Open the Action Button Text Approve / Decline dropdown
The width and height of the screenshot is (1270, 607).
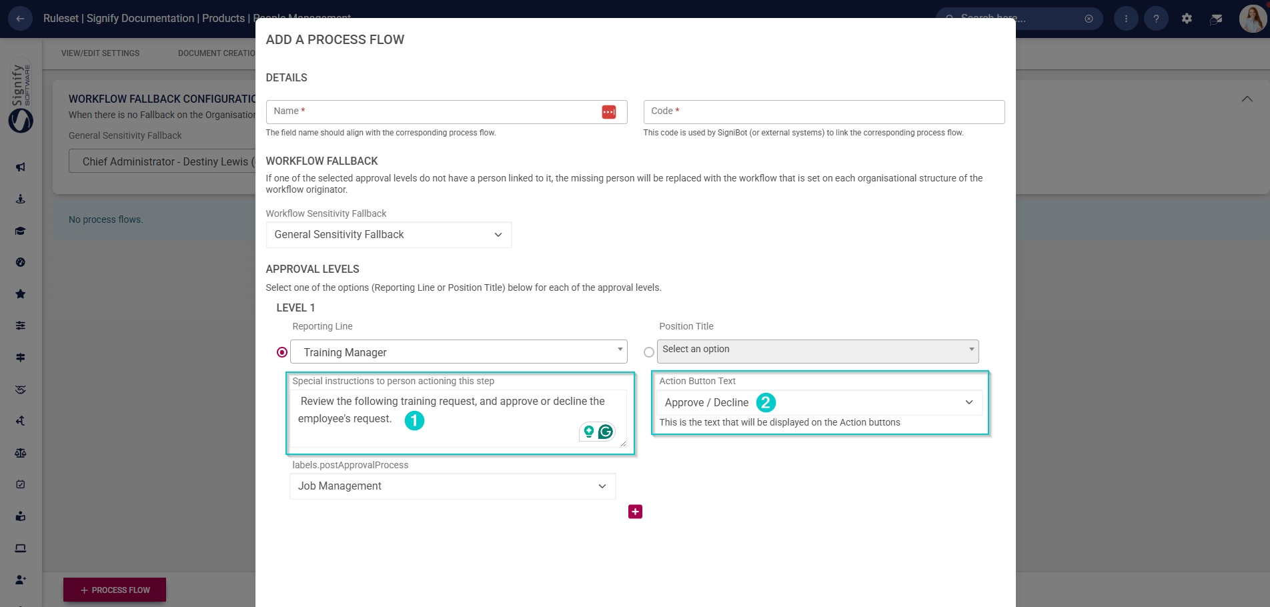pyautogui.click(x=820, y=402)
